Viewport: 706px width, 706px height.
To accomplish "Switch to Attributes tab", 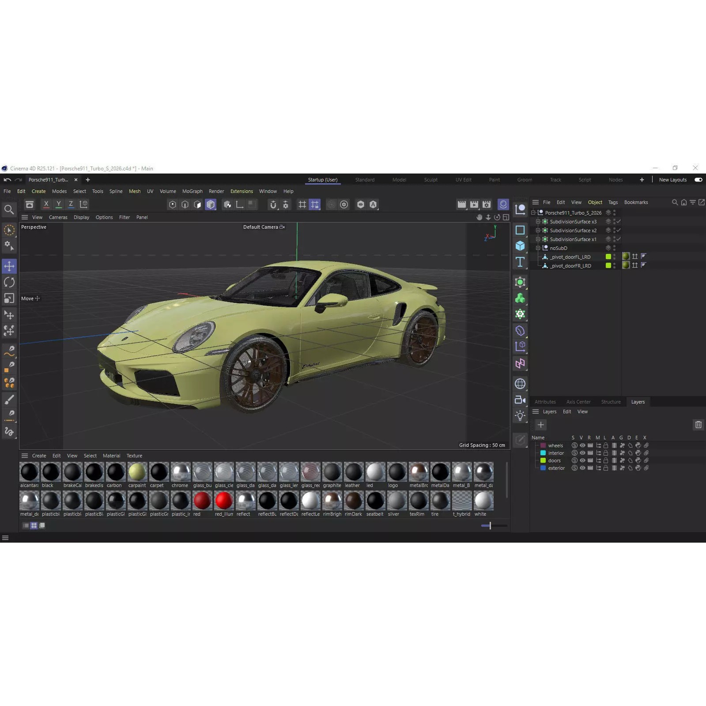I will point(545,402).
